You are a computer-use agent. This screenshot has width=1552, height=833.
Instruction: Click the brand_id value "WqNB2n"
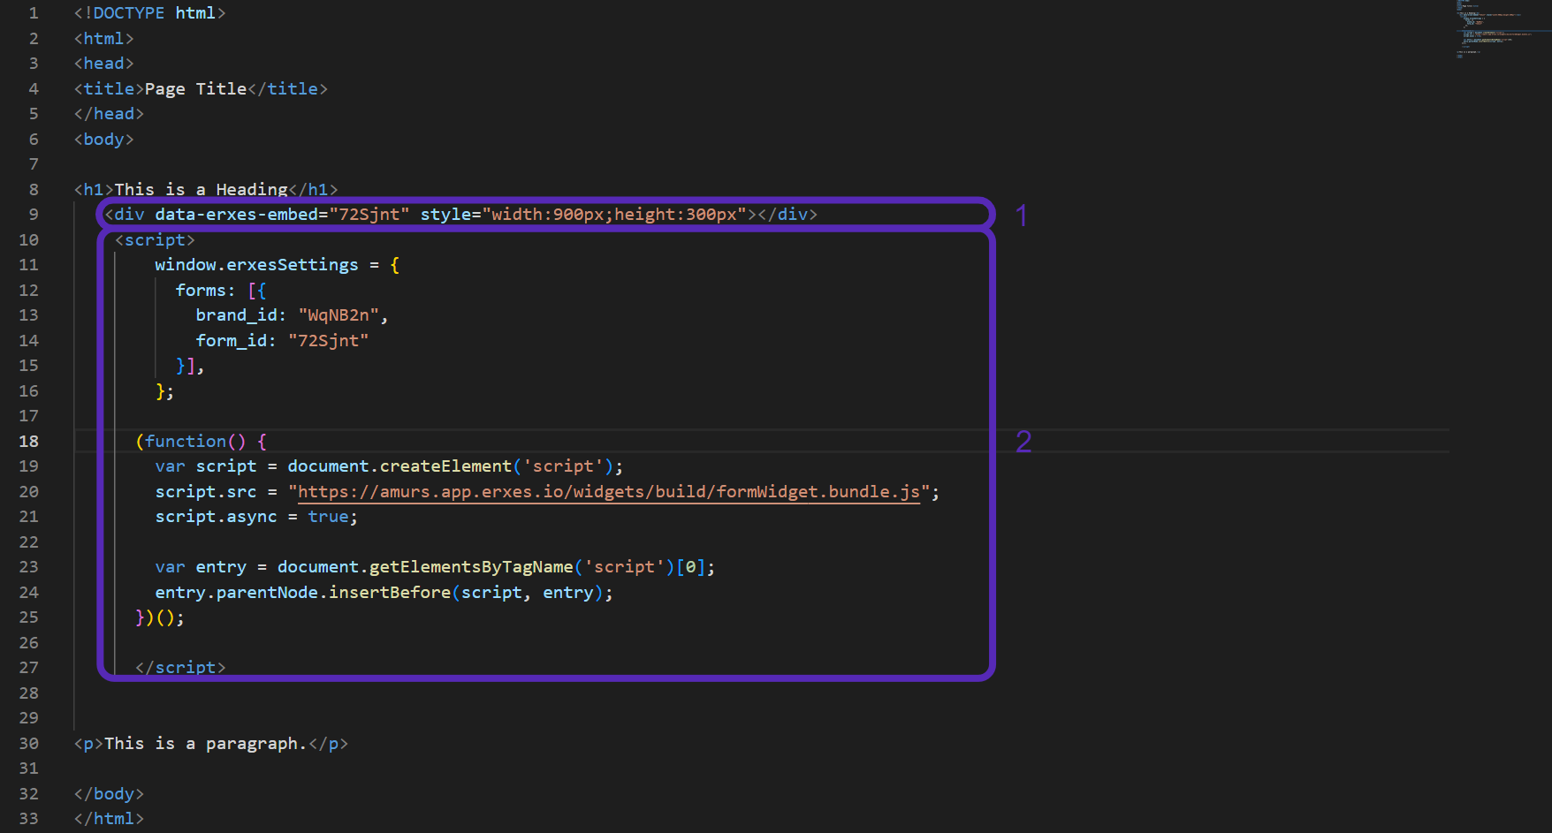[x=339, y=315]
